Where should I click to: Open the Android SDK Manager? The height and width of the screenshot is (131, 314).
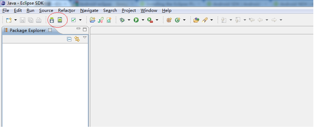(52, 20)
